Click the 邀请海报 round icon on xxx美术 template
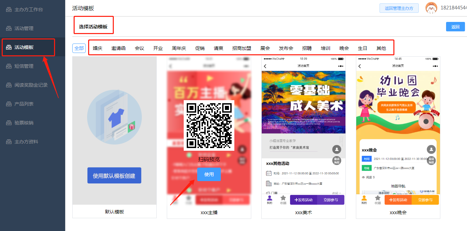Viewport: 467px width, 231px height. coord(337,160)
